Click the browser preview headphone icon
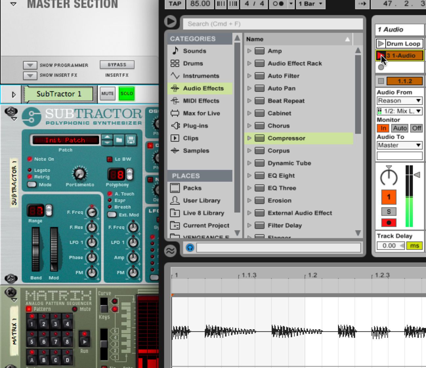The width and height of the screenshot is (426, 368). [190, 247]
